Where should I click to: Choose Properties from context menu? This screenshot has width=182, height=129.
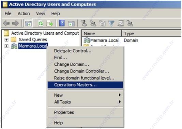pos(86,112)
